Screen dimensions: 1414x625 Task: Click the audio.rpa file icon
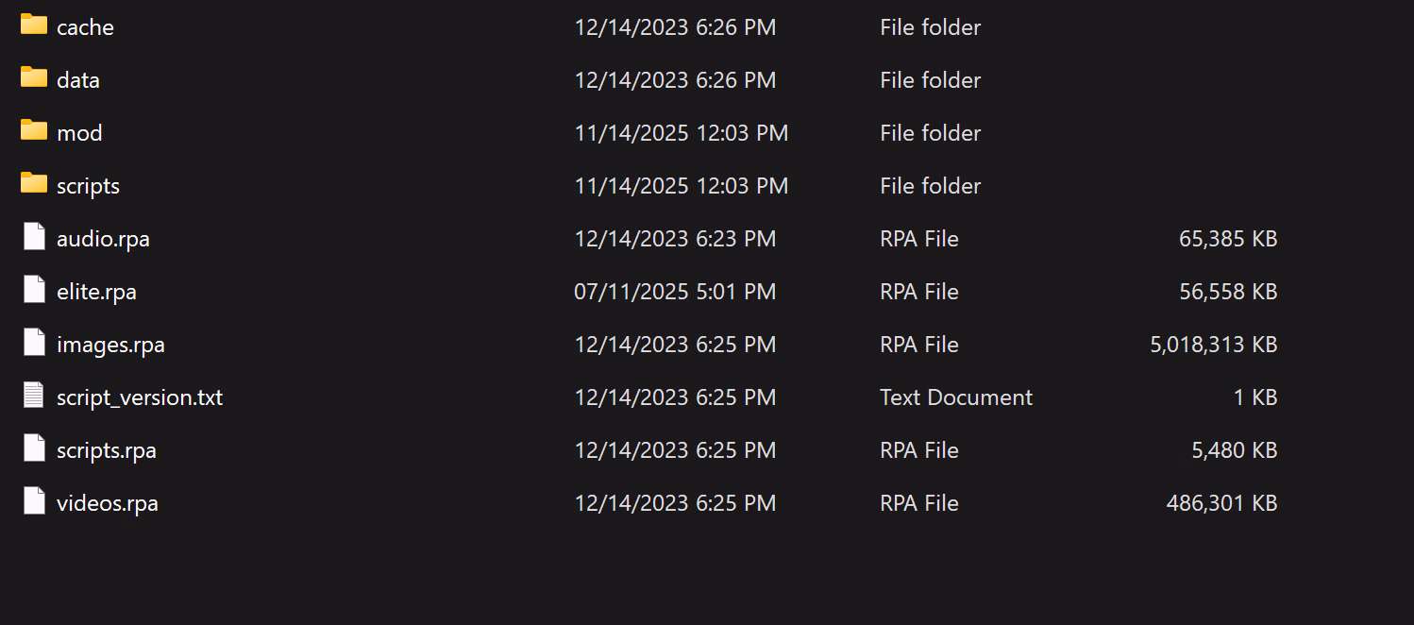coord(34,238)
